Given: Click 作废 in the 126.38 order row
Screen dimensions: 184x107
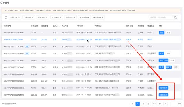Looking at the screenshot, I should (176, 67).
